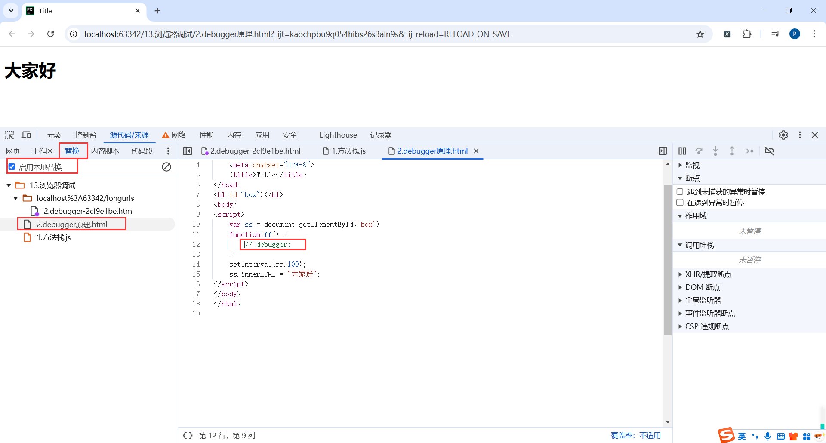Image resolution: width=826 pixels, height=443 pixels.
Task: Click the Sogou microphone voice input icon
Action: [x=768, y=437]
